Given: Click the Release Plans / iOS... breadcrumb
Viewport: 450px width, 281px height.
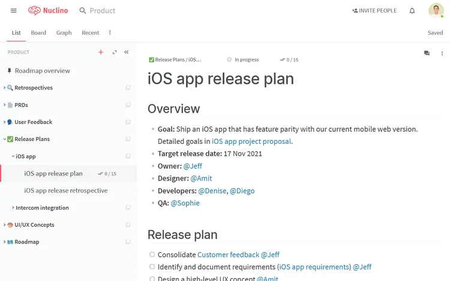Looking at the screenshot, I should [x=178, y=59].
